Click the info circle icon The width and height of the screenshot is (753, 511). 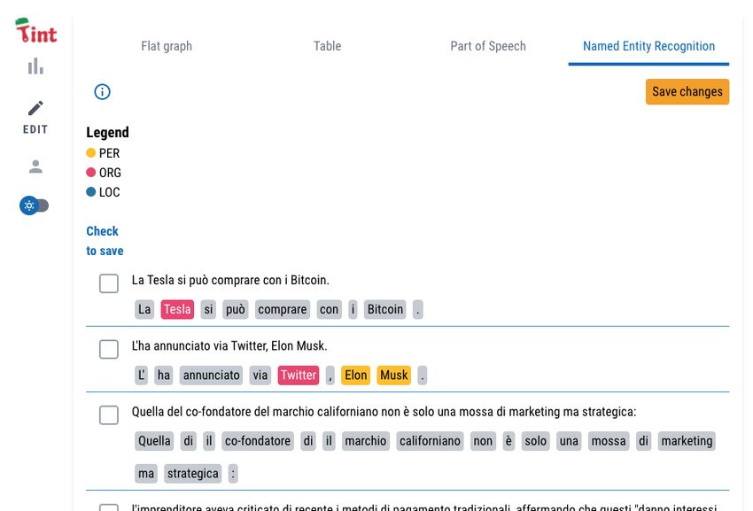click(x=102, y=92)
